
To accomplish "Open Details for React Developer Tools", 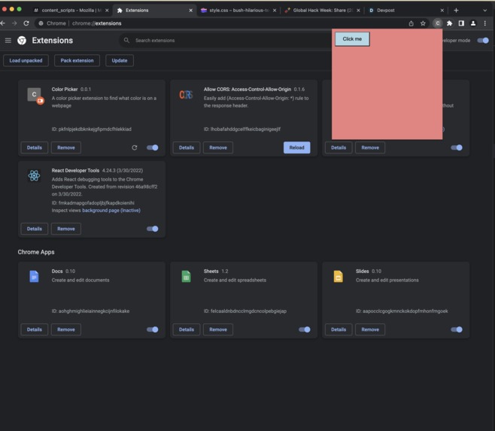I will (35, 229).
